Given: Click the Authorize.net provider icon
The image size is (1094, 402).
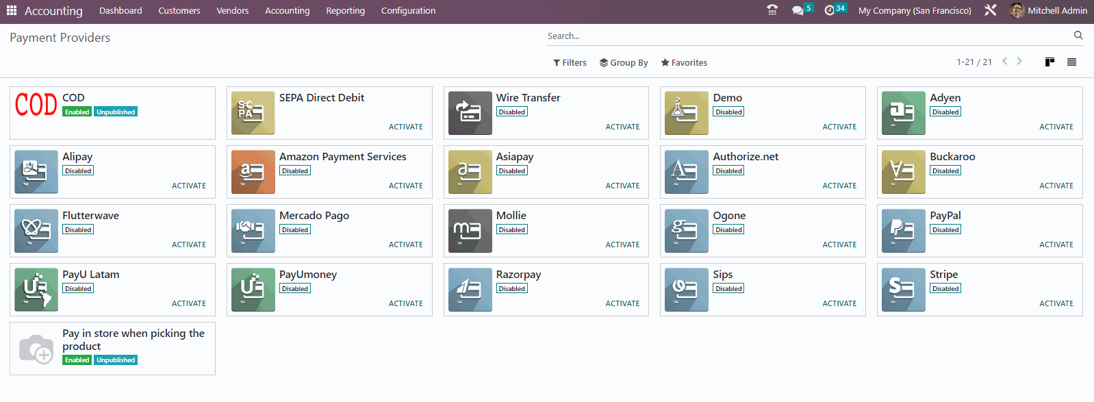Looking at the screenshot, I should point(687,172).
